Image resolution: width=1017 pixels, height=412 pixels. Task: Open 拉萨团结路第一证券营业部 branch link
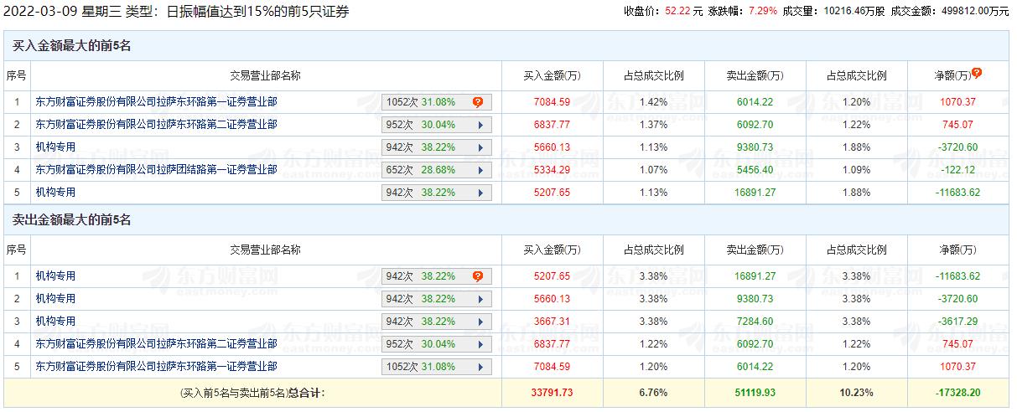click(156, 170)
